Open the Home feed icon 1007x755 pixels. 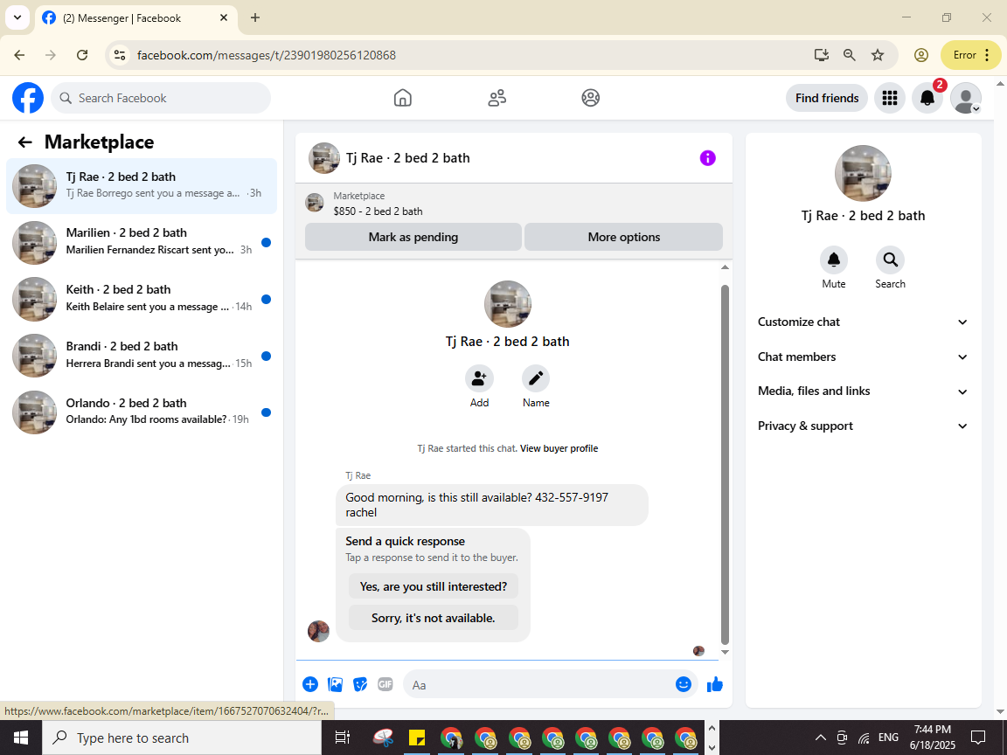tap(403, 98)
